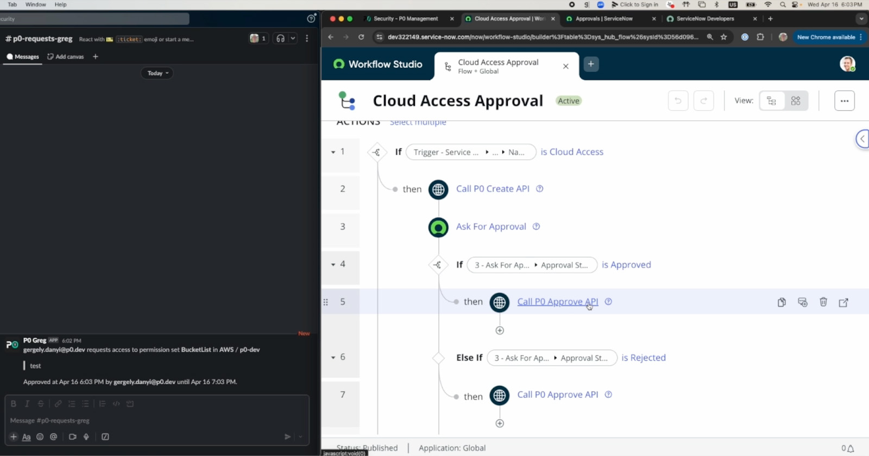Image resolution: width=869 pixels, height=456 pixels.
Task: Switch to tree view layout
Action: coord(771,101)
